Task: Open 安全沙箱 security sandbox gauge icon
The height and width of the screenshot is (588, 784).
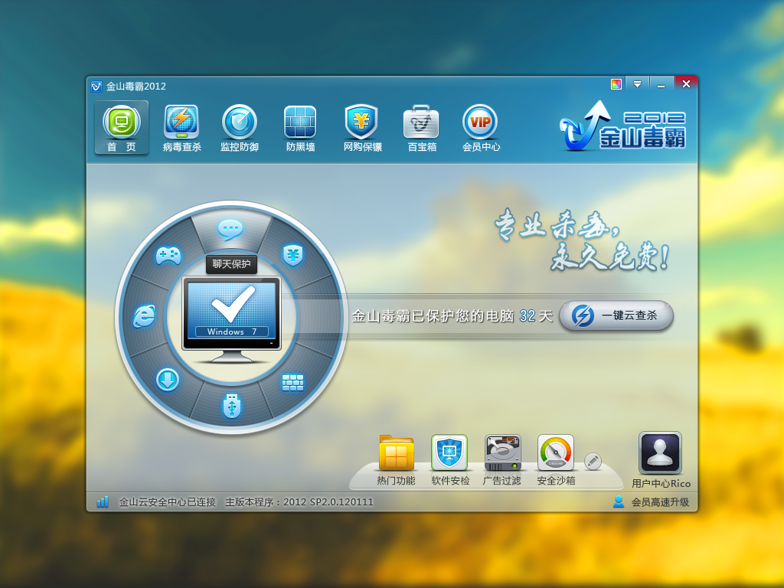Action: (556, 452)
